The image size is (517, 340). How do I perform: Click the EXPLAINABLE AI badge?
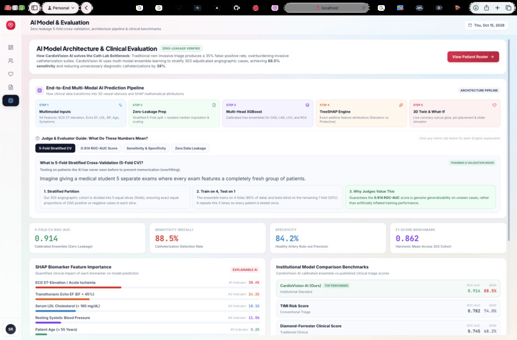click(244, 270)
